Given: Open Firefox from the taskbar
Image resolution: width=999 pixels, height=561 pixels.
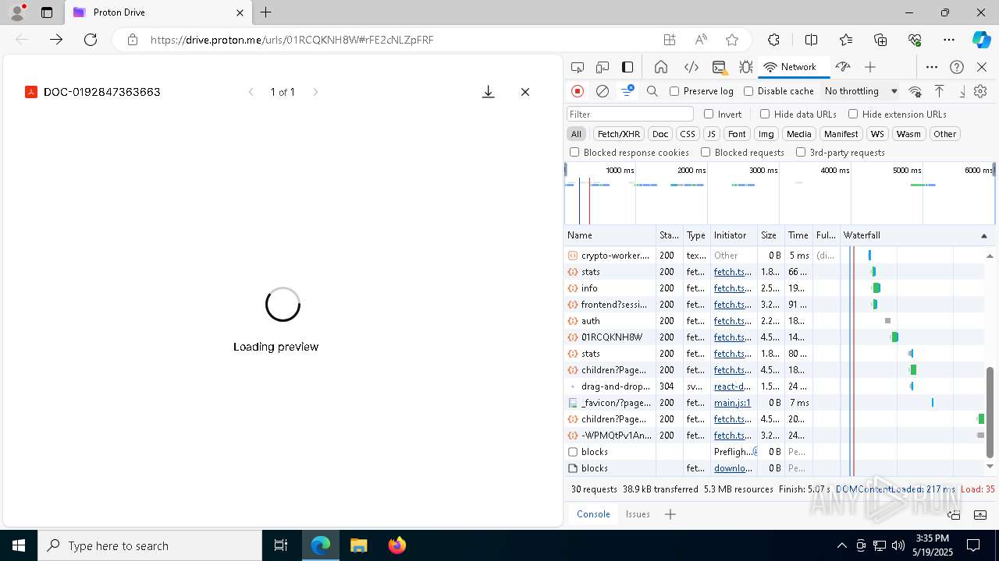Looking at the screenshot, I should pos(397,545).
